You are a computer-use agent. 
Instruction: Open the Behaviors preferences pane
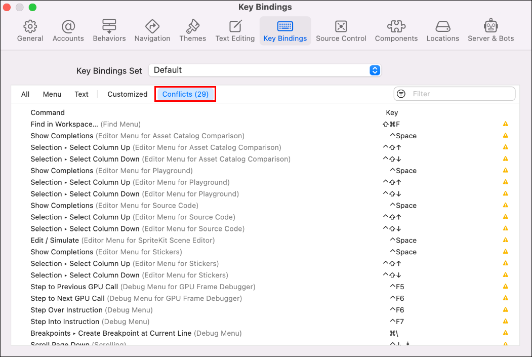pos(109,31)
